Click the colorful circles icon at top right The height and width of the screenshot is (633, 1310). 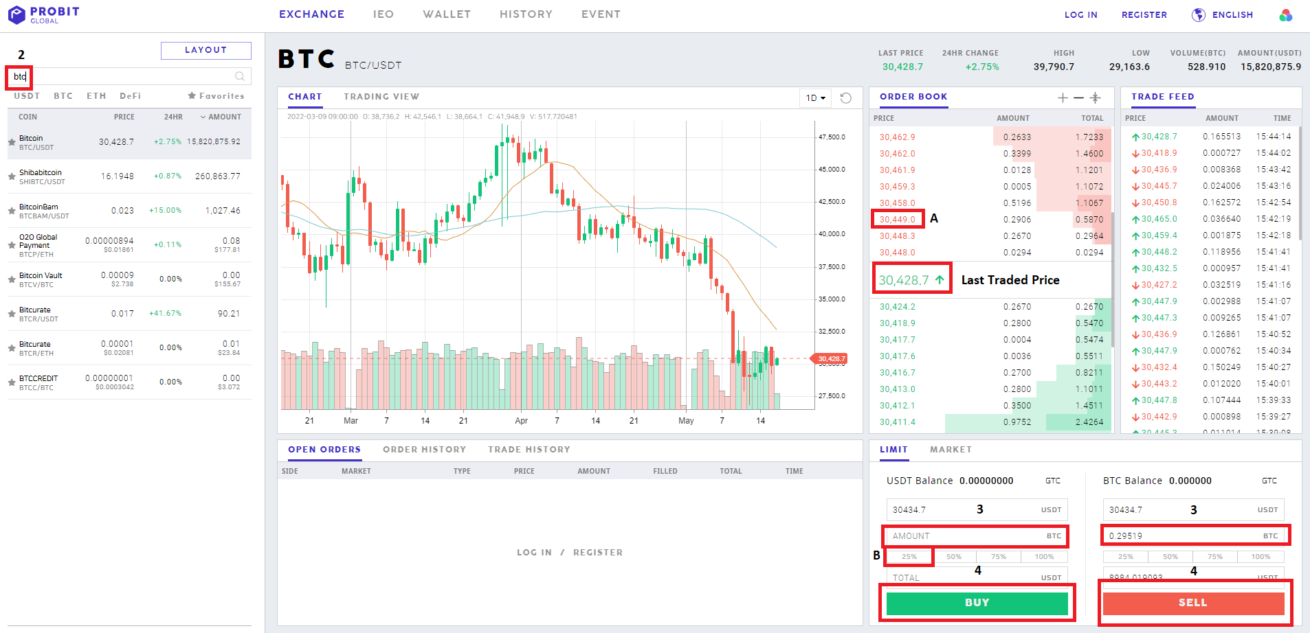[x=1285, y=15]
